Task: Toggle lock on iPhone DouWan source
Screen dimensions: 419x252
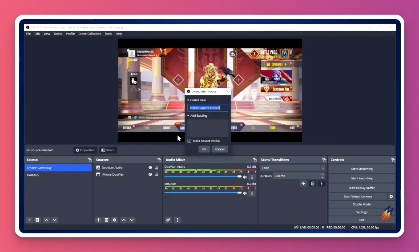Action: 157,174
